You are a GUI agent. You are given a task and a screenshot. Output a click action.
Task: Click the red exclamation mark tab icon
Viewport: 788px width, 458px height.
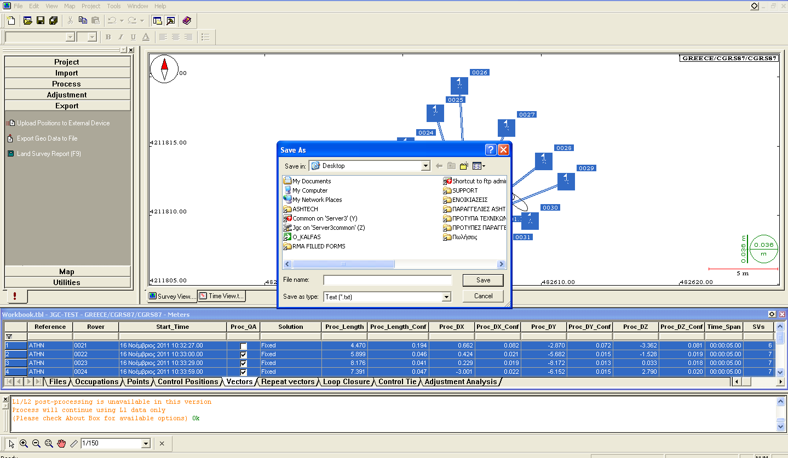(x=15, y=296)
